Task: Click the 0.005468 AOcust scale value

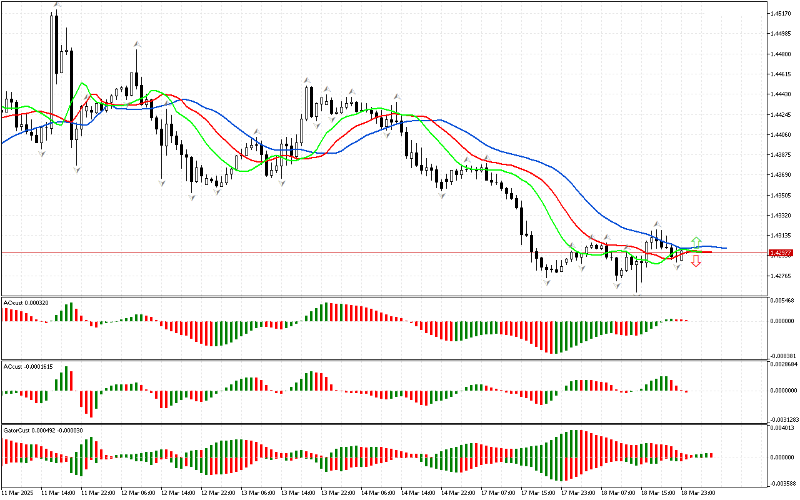Action: pos(781,301)
